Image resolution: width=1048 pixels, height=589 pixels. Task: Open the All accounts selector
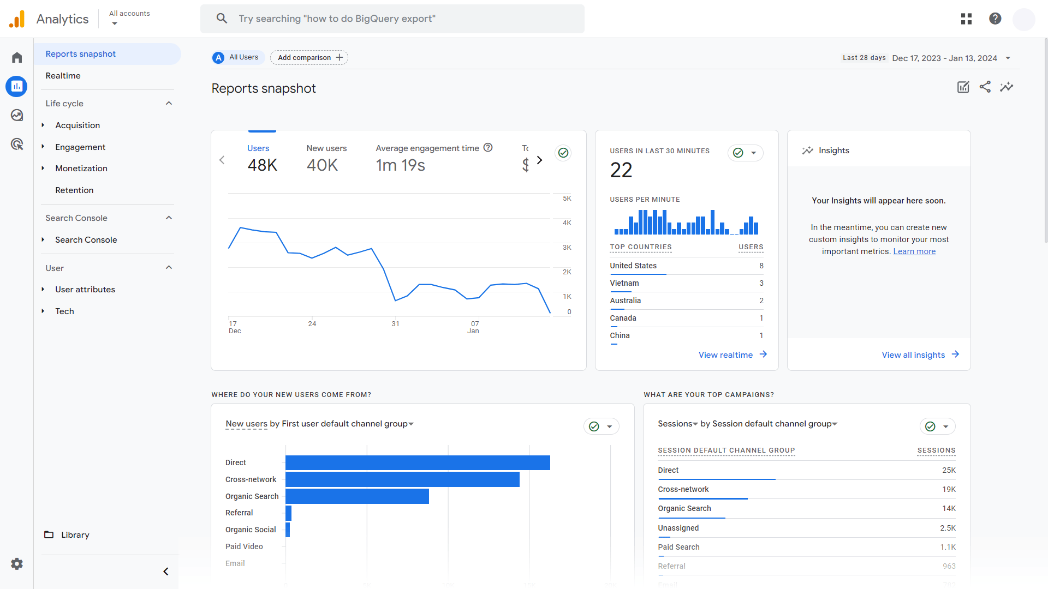[129, 18]
